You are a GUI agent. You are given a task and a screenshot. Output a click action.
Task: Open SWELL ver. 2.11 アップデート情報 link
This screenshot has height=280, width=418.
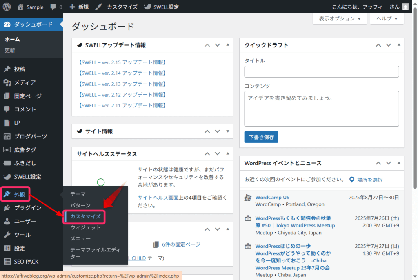[122, 106]
